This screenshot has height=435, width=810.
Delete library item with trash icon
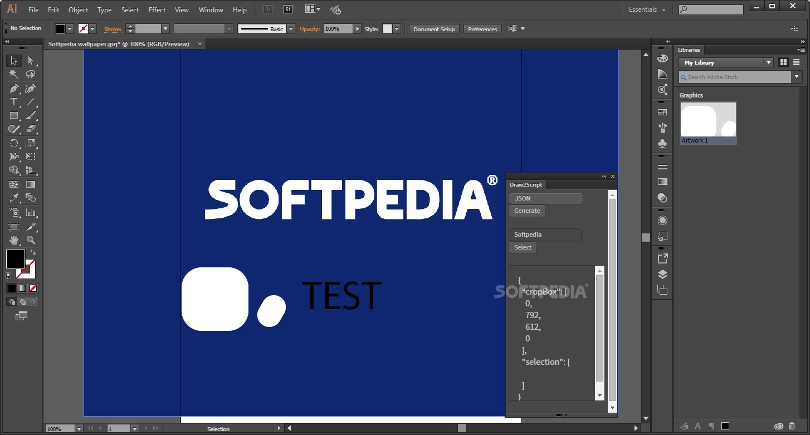tap(792, 426)
